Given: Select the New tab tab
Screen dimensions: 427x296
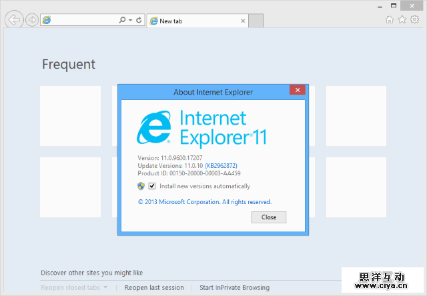Looking at the screenshot, I should pos(197,21).
